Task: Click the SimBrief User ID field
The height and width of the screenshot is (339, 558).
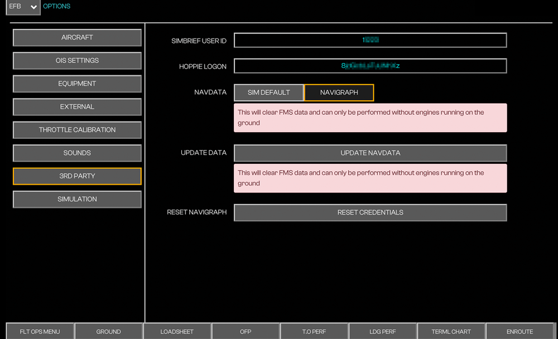Action: tap(370, 40)
